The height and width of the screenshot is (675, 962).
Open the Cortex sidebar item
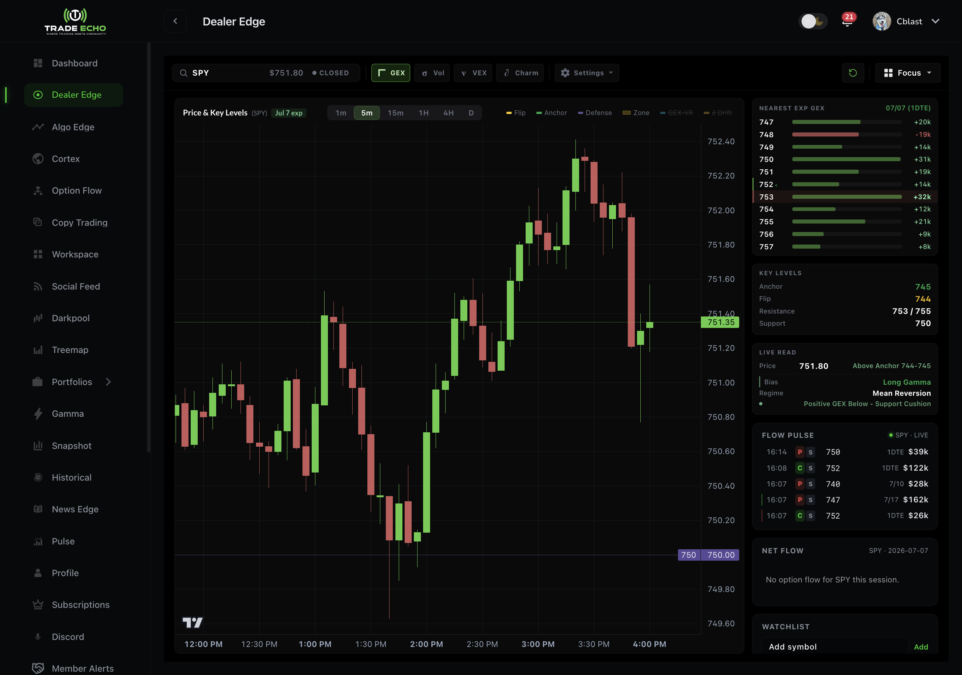tap(65, 159)
